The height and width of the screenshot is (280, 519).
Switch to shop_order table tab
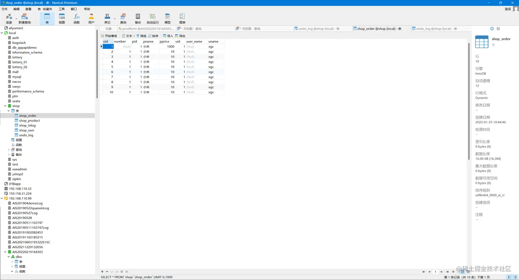pos(381,29)
